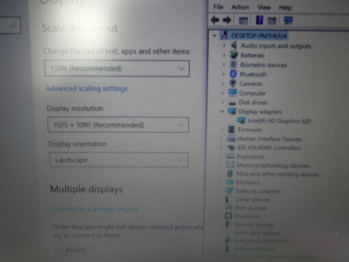349x262 pixels.
Task: Select the Security devices label
Action: pos(254,224)
